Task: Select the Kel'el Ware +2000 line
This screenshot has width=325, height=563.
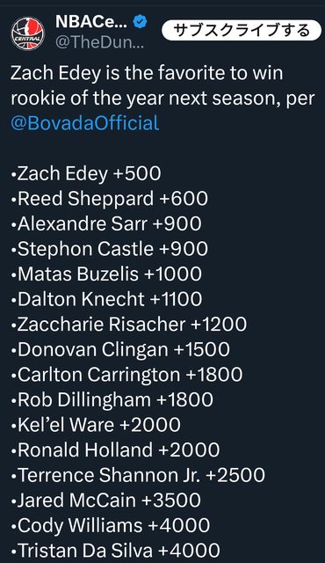Action: [x=96, y=425]
